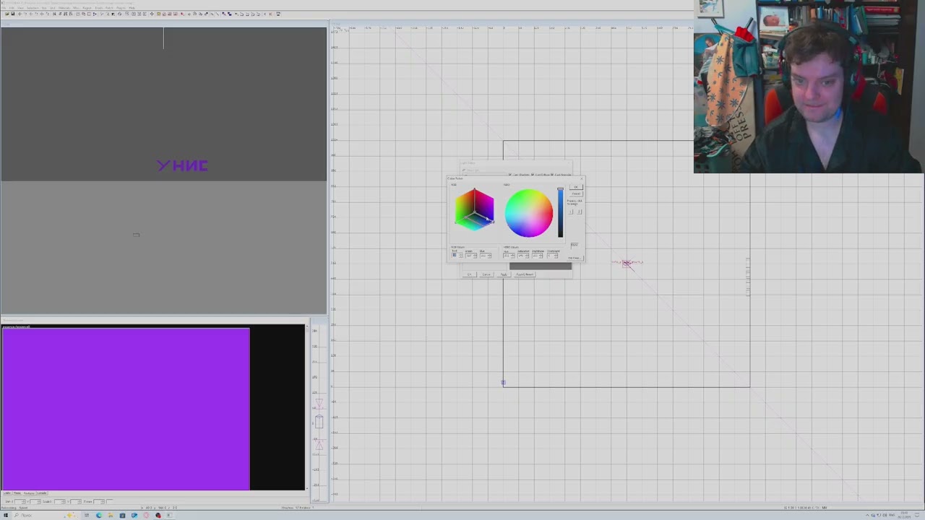Assign color preset 2
Viewport: 925px width, 520px height.
(579, 212)
